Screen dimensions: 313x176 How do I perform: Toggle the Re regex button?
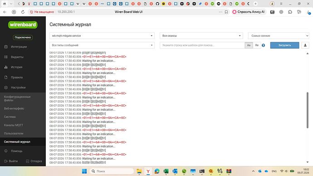pos(257,45)
